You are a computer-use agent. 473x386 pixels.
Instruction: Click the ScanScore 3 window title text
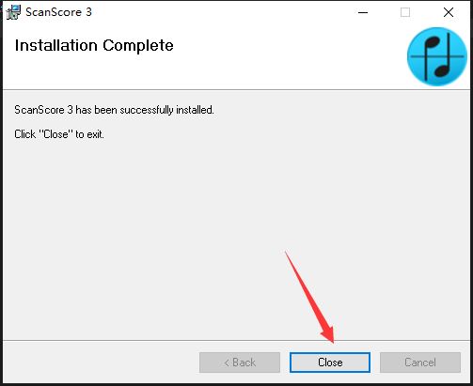point(58,12)
